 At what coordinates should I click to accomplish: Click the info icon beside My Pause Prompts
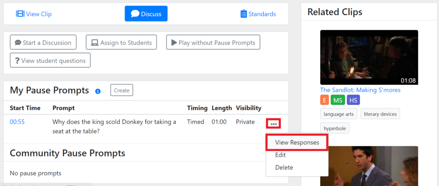(x=98, y=91)
